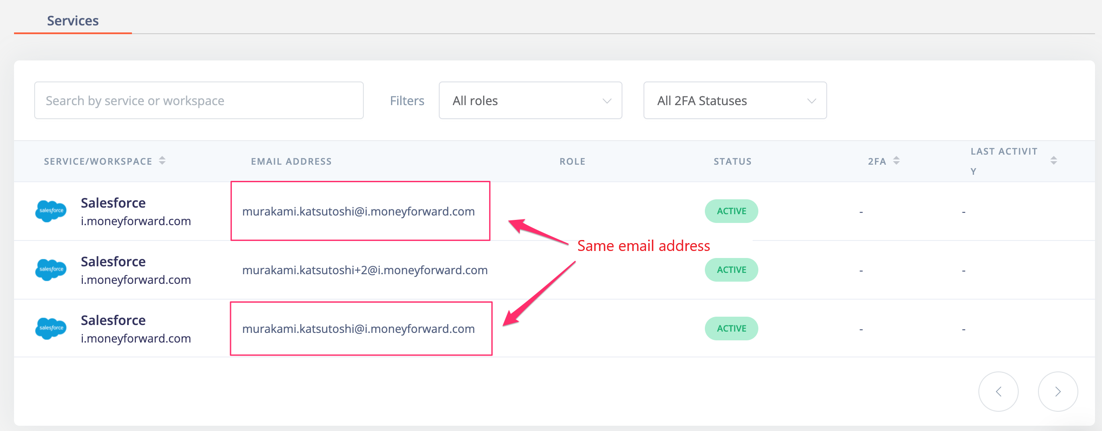Click i.moneyforward.com workspace in first row
This screenshot has height=431, width=1102.
(136, 221)
